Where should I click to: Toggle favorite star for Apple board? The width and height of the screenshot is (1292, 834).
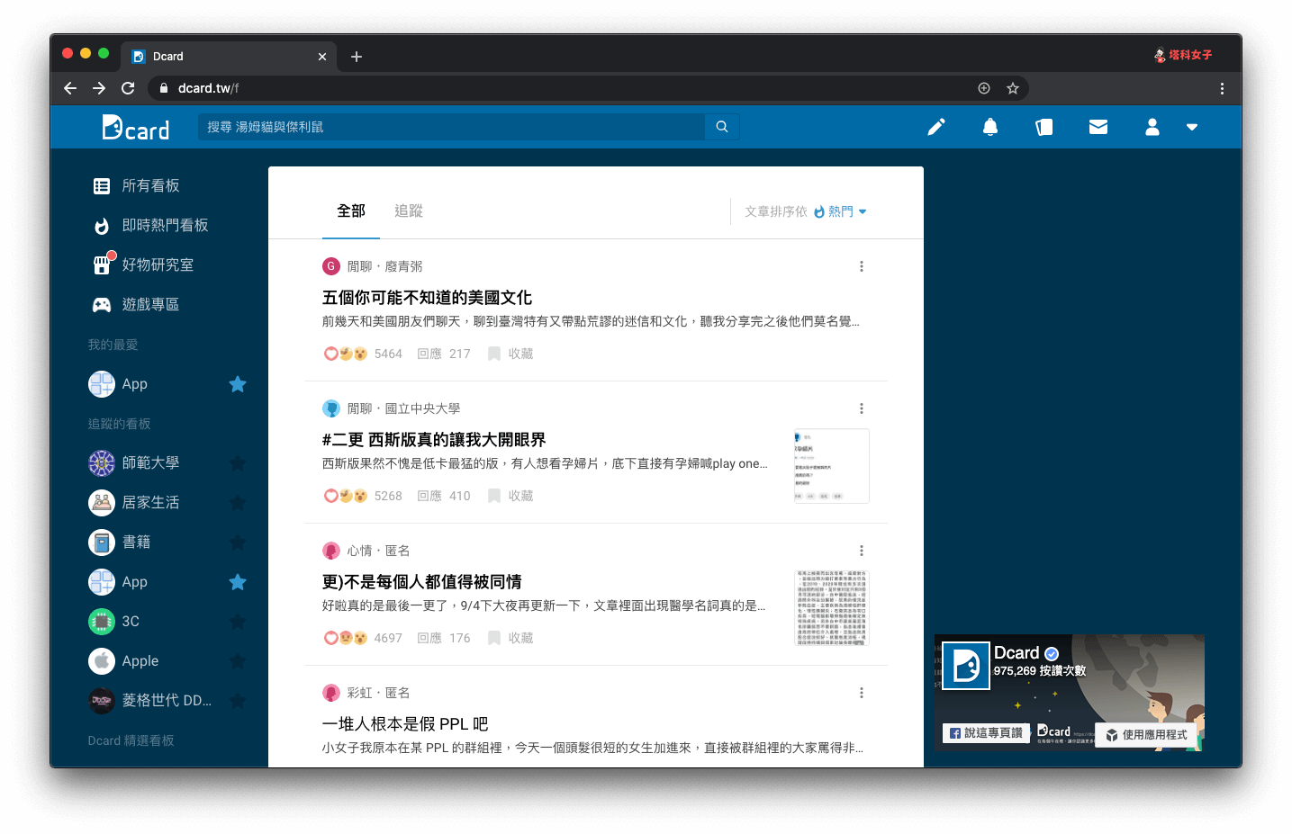pyautogui.click(x=238, y=661)
